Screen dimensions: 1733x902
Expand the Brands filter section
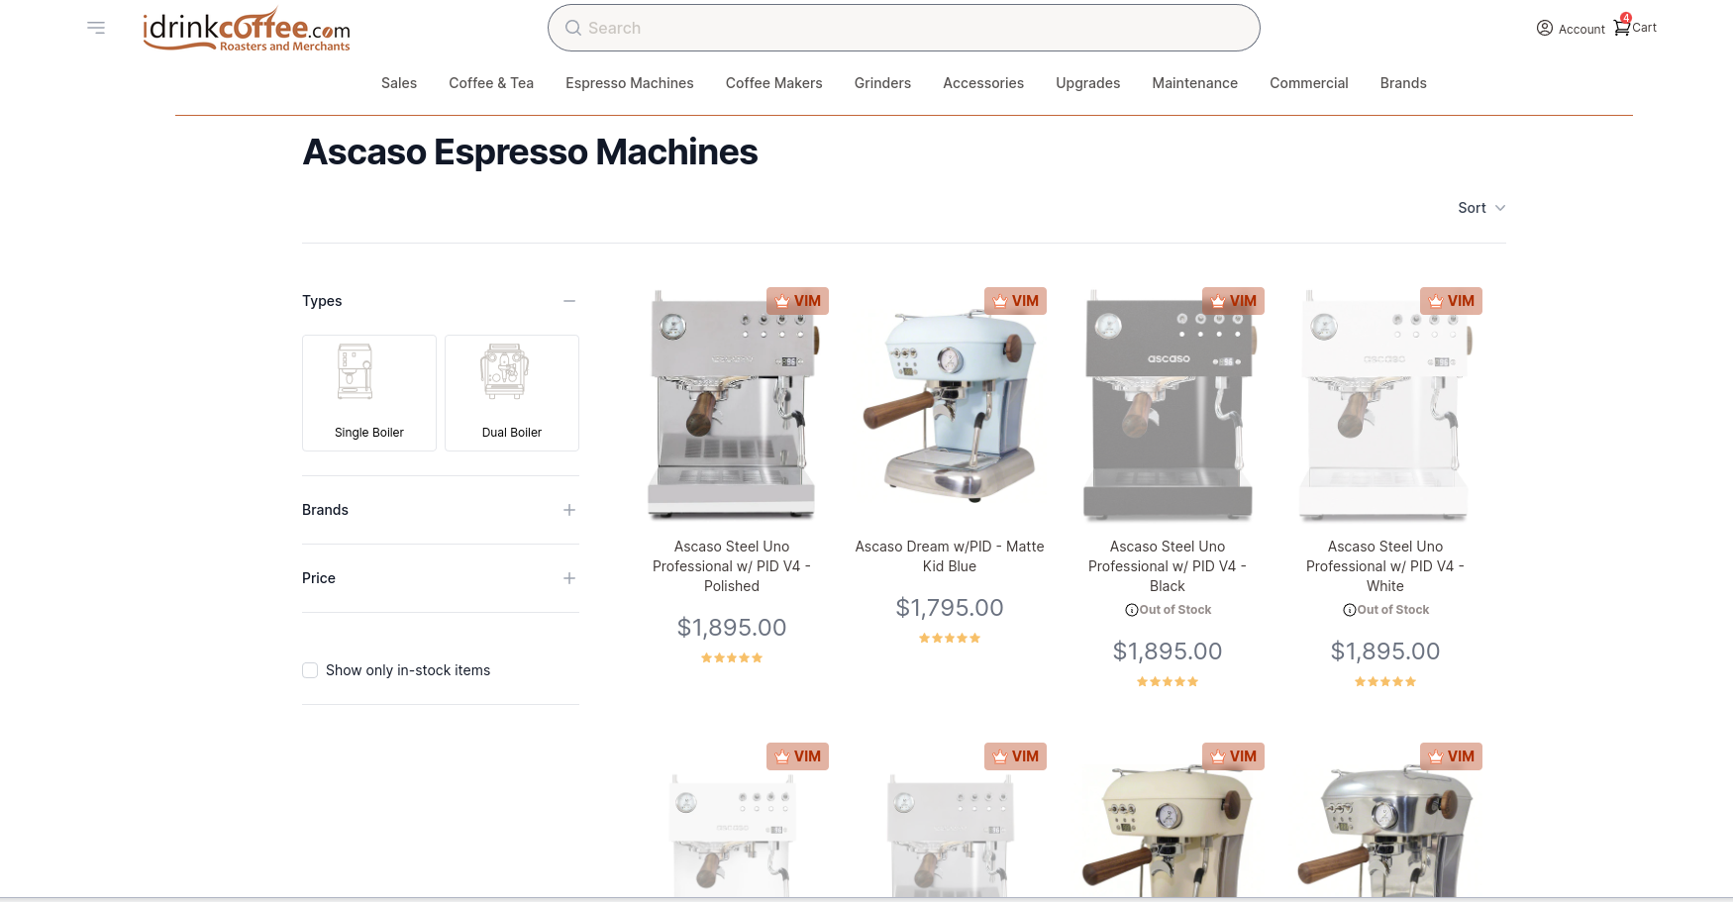coord(569,510)
